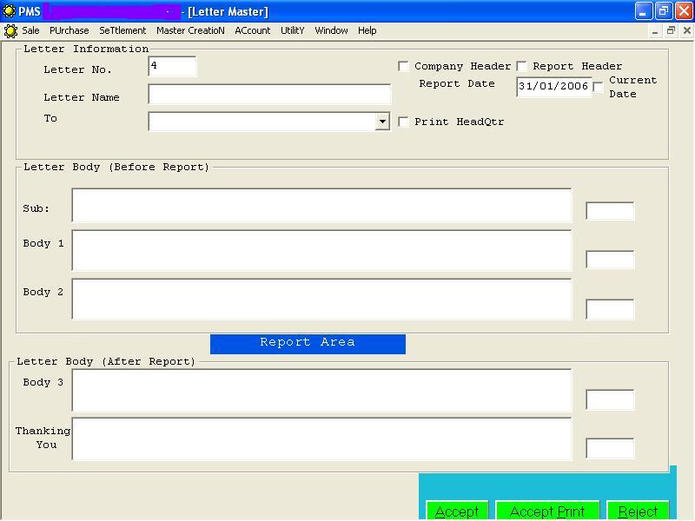Click the Report Date field

tap(553, 87)
